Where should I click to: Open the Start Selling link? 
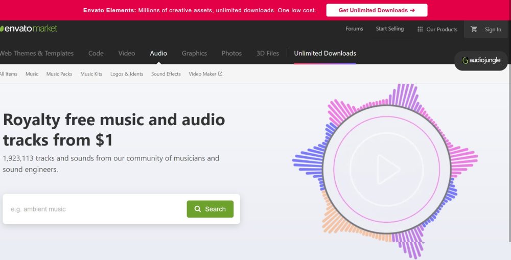tap(390, 29)
